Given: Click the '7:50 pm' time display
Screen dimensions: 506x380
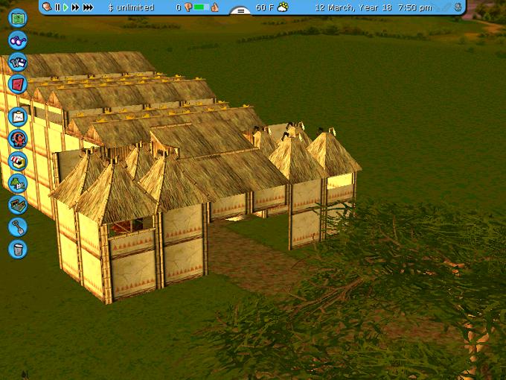Looking at the screenshot, I should coord(414,7).
